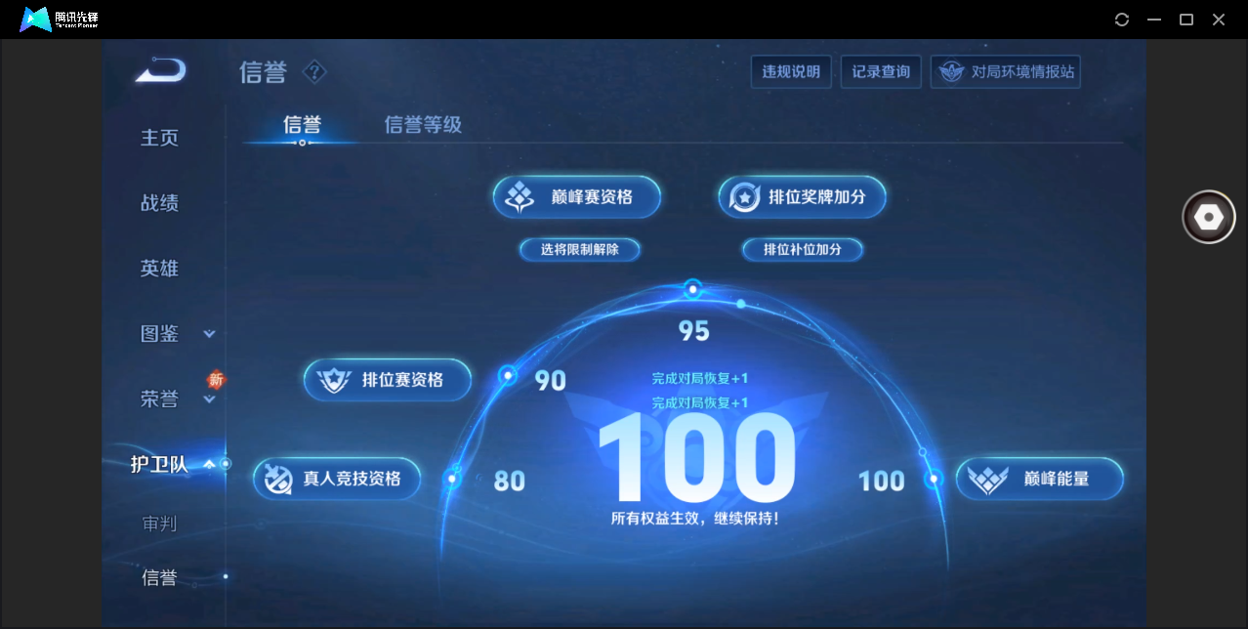Open 战绩 in the sidebar

[x=159, y=203]
